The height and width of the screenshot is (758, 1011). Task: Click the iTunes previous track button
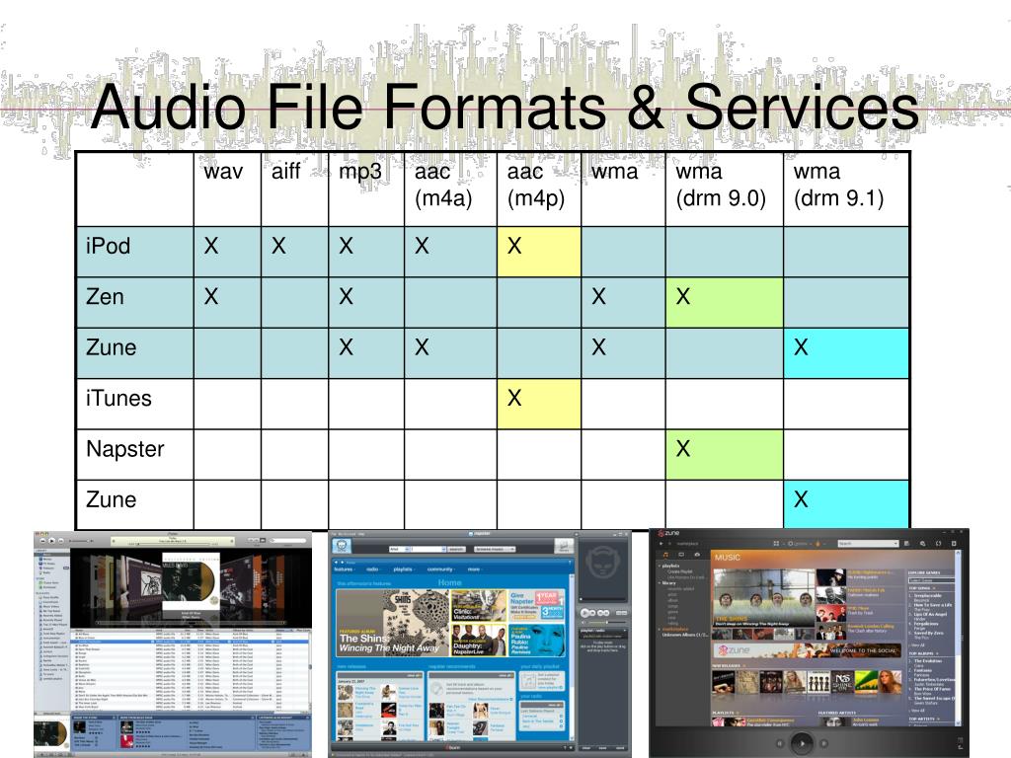pyautogui.click(x=43, y=541)
